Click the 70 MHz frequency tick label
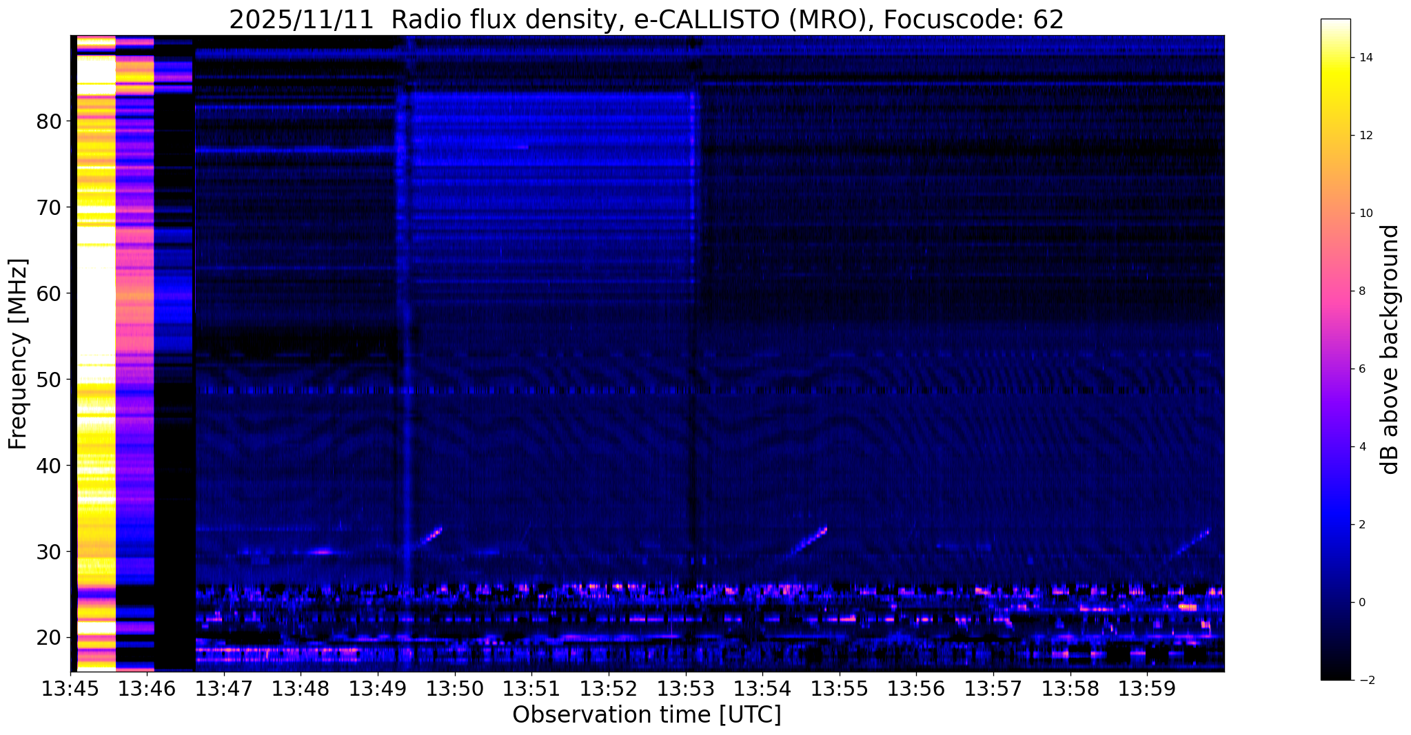The height and width of the screenshot is (735, 1411). point(49,208)
